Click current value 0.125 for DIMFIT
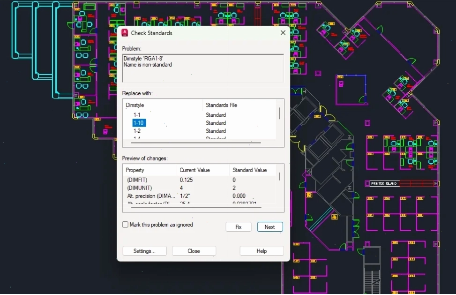The width and height of the screenshot is (456, 295). tap(186, 180)
